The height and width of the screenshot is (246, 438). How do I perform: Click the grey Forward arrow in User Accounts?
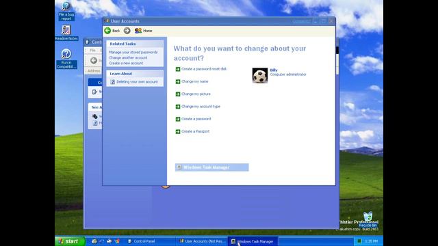tap(127, 31)
